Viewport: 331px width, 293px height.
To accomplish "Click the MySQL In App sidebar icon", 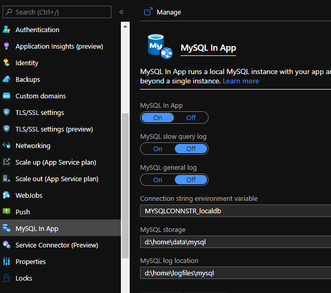I will coord(7,228).
